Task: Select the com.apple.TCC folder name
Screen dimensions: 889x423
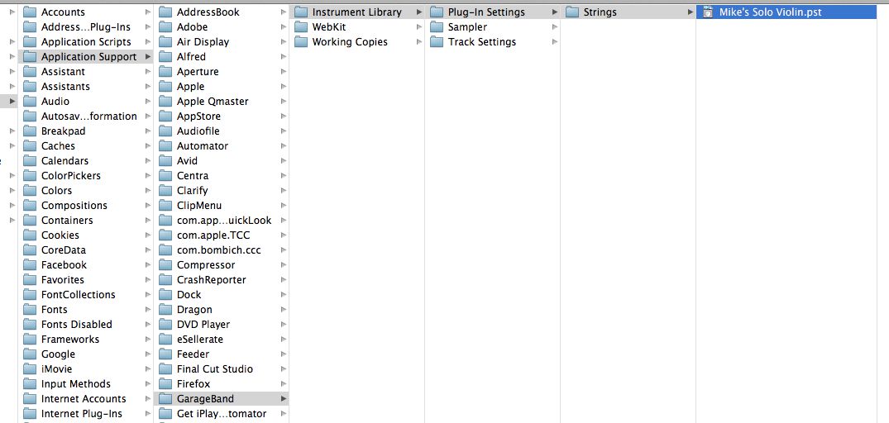Action: [x=213, y=235]
